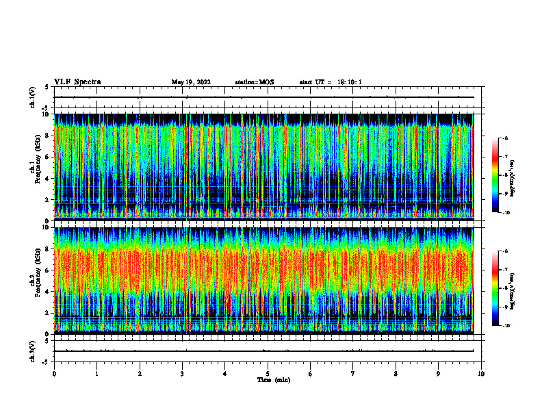Click the ch.3 voltage trace line
542x419 pixels.
(x=264, y=351)
